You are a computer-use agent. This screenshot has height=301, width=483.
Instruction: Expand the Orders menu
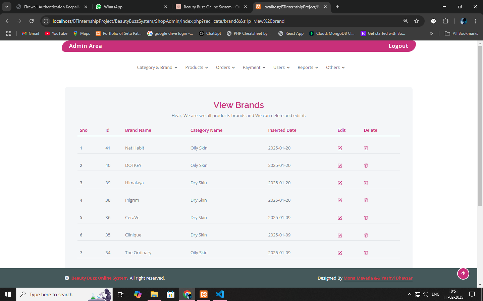click(225, 68)
